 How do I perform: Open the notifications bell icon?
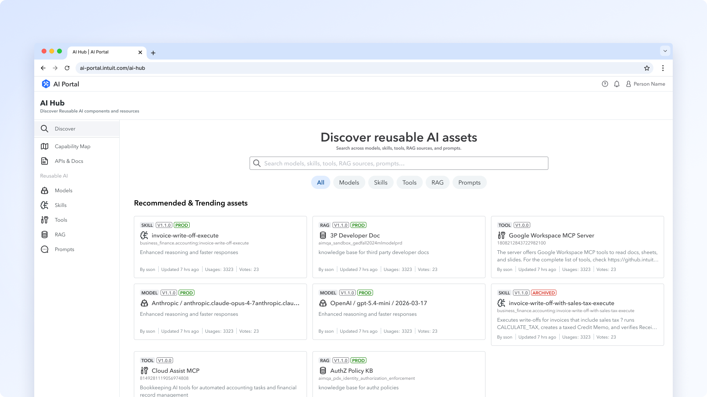(x=617, y=84)
